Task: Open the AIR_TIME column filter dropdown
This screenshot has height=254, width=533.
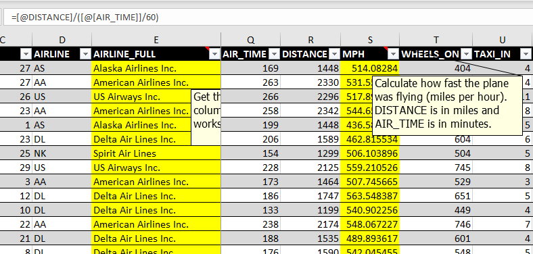Action: coord(275,54)
